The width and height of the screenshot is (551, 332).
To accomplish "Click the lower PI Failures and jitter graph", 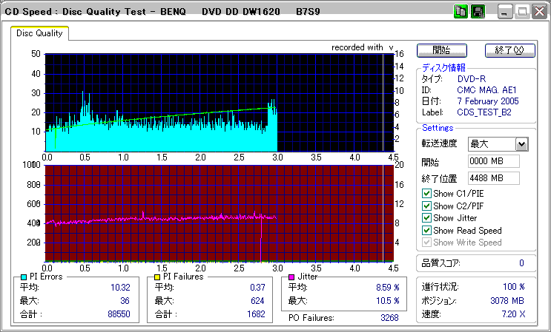I will coord(220,214).
